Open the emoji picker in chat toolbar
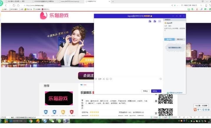This screenshot has height=128, width=211. click(x=96, y=79)
